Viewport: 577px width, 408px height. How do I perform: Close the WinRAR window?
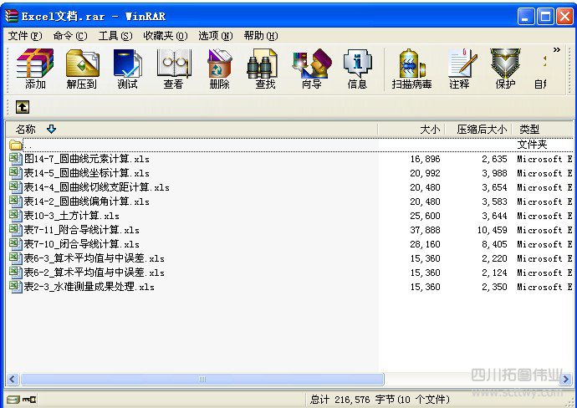(x=564, y=17)
